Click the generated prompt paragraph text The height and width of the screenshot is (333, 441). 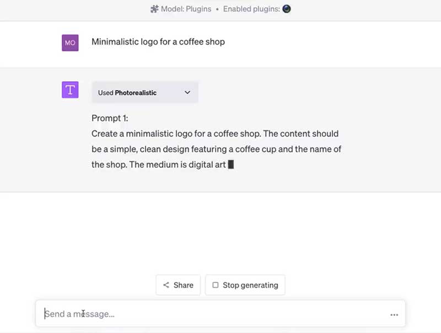point(215,149)
